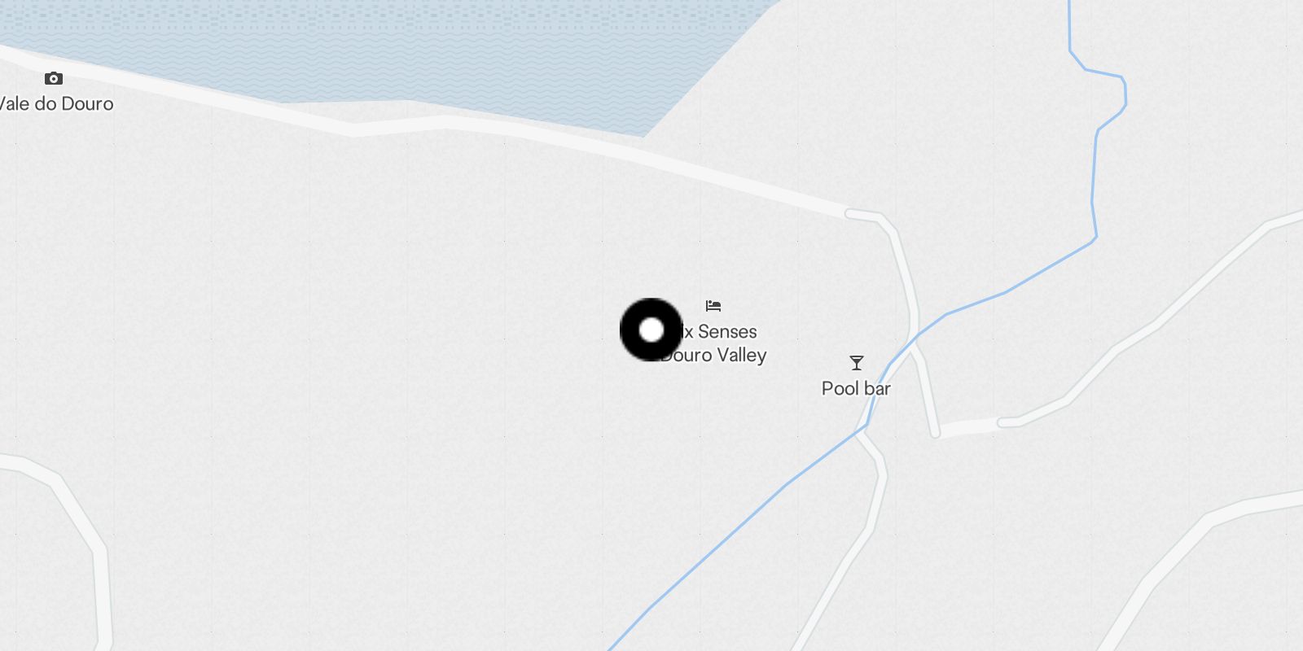
Task: Click the white center of the location marker
Action: coord(651,330)
